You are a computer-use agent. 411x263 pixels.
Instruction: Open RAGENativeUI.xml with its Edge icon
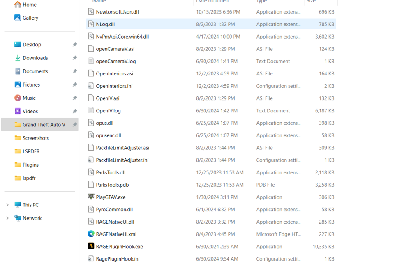click(91, 234)
